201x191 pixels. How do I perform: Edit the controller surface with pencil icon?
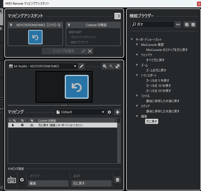[82, 66]
